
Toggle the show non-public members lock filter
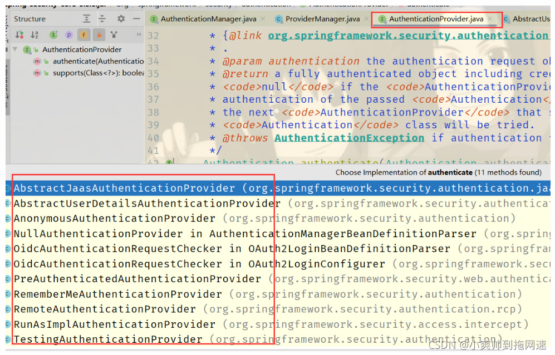pos(99,34)
